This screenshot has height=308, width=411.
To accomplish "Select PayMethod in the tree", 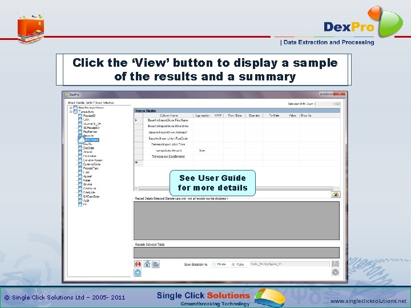I will point(90,132).
